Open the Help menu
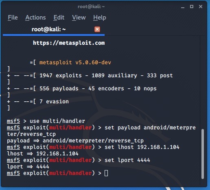The width and height of the screenshot is (210, 190). [x=100, y=17]
